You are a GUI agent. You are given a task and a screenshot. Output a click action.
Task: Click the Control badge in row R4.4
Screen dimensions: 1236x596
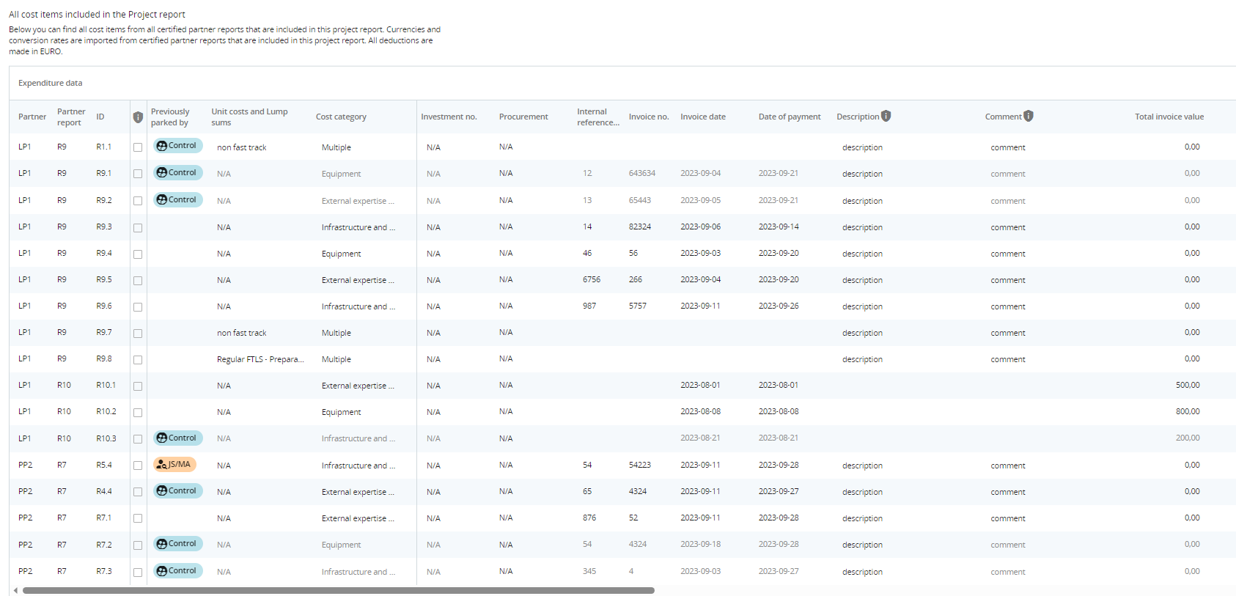(177, 490)
